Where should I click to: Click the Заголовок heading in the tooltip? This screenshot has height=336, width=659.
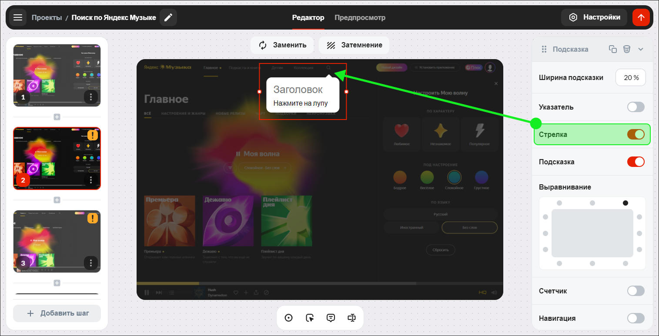click(x=298, y=90)
